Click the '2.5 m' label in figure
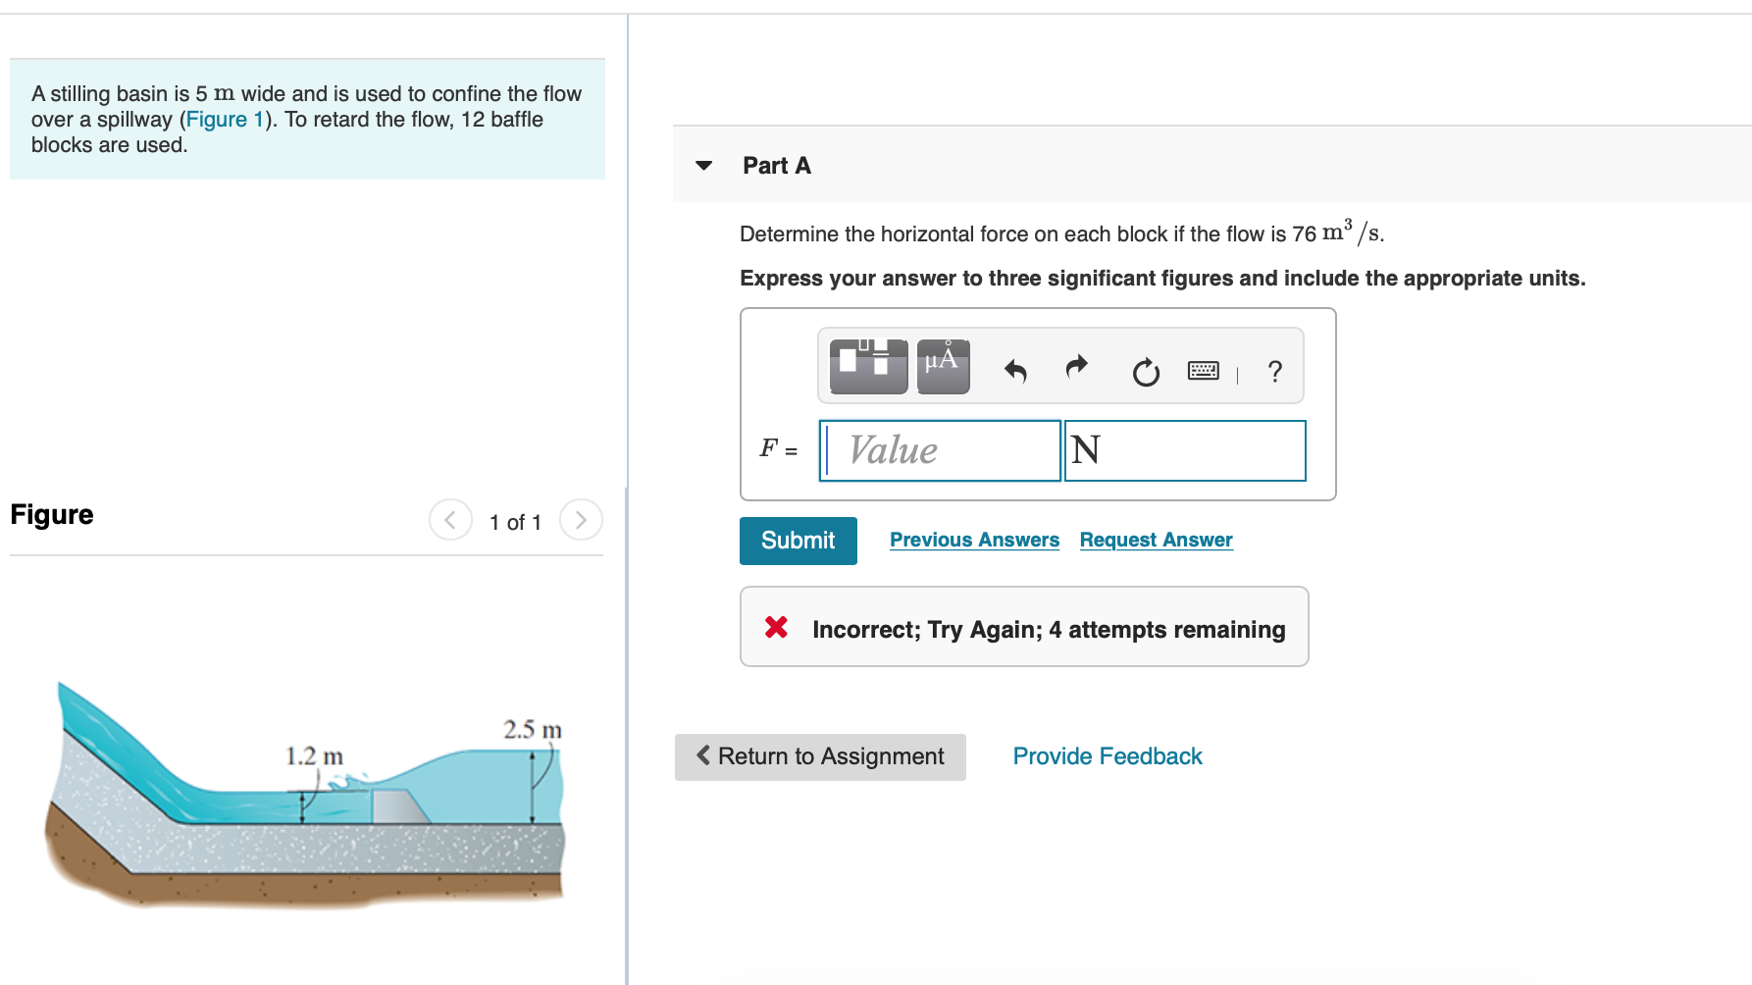The width and height of the screenshot is (1752, 985). pos(533,730)
